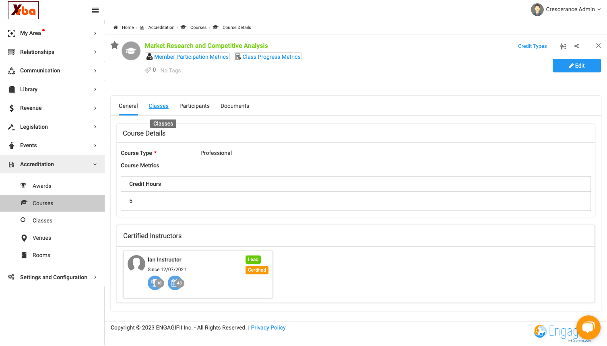Viewport: 607px width, 346px height.
Task: Open the share icon in header
Action: [x=576, y=46]
